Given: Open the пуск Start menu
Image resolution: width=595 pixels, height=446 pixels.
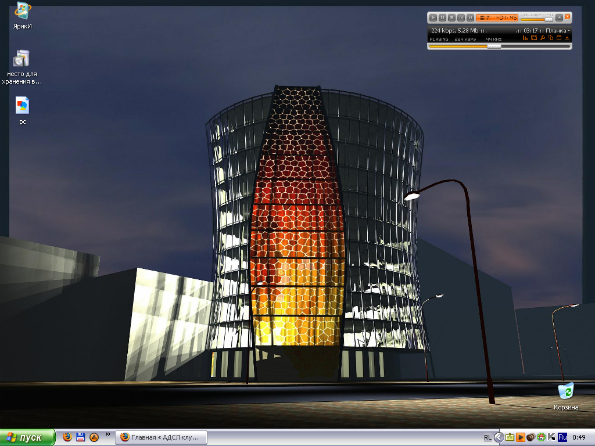Looking at the screenshot, I should [x=27, y=437].
